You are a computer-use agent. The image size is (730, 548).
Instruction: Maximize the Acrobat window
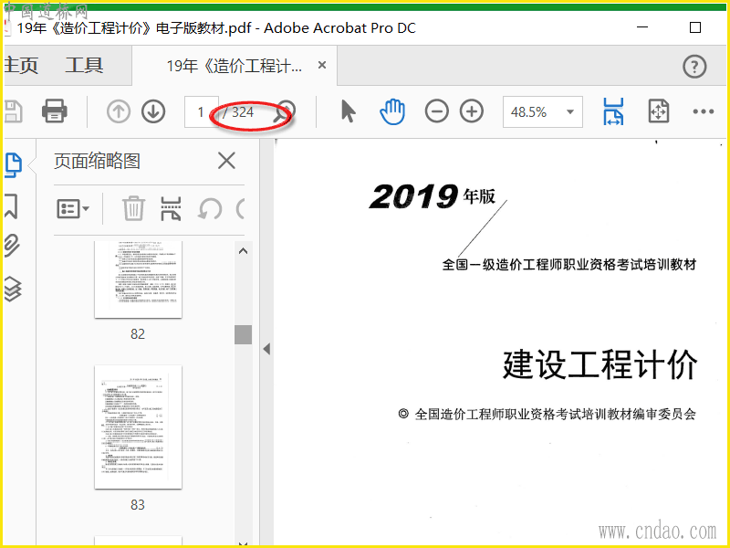(x=695, y=27)
